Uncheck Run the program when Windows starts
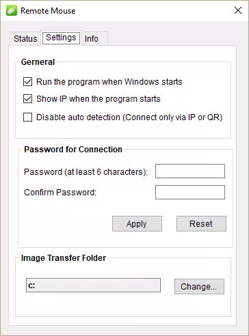 coord(27,81)
